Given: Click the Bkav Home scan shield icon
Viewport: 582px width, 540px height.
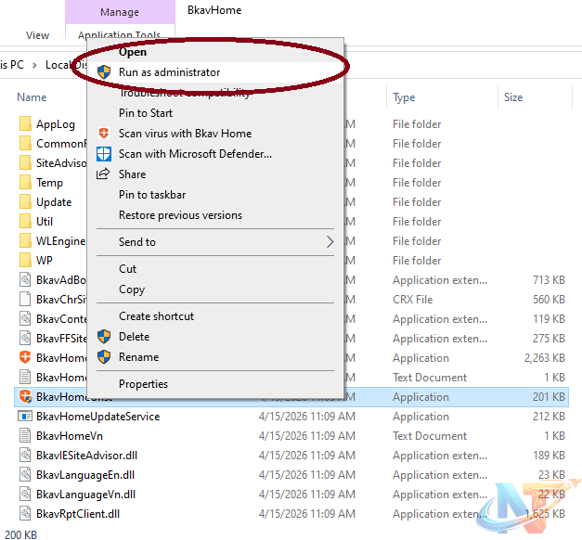Looking at the screenshot, I should 104,134.
